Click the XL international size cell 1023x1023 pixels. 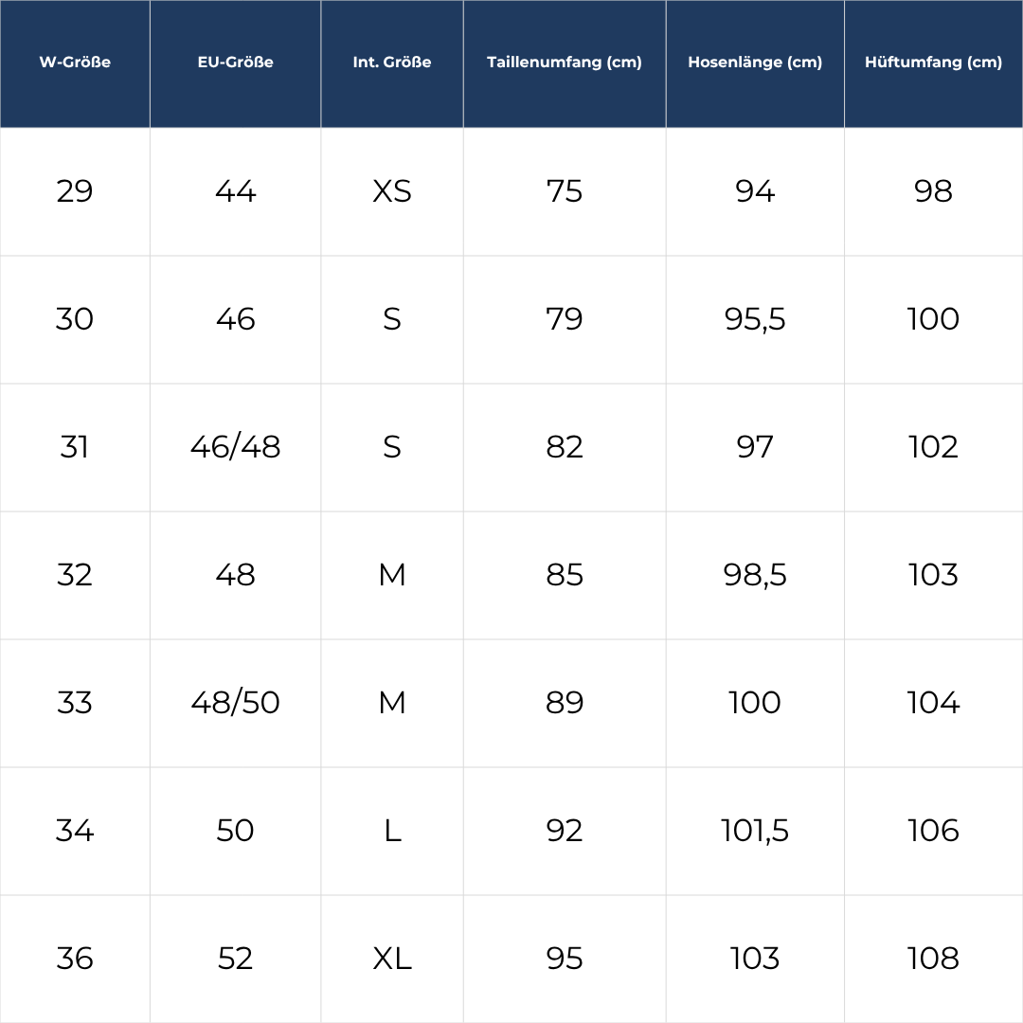[392, 959]
